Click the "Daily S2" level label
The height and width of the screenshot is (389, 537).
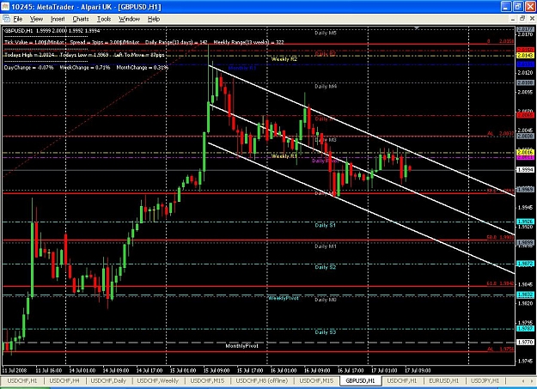coord(326,267)
